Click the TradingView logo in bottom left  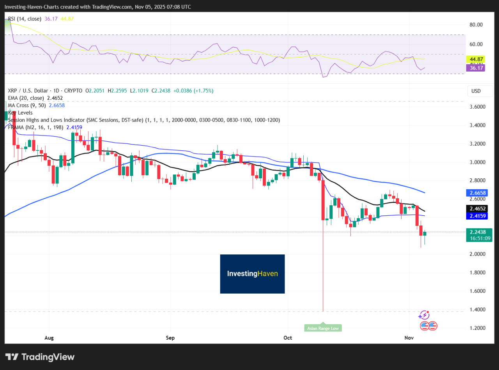click(39, 357)
